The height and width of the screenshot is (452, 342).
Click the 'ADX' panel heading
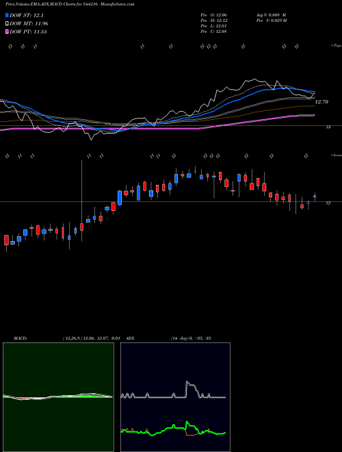(x=130, y=338)
